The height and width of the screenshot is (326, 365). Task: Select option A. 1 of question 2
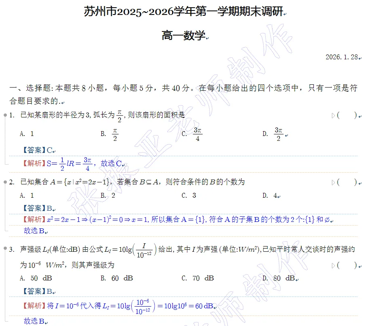pos(27,195)
